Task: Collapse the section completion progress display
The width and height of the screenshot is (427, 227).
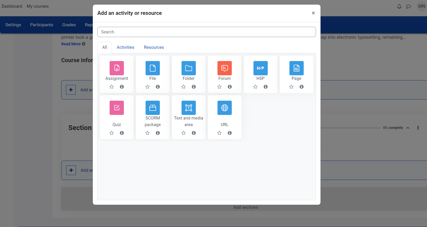Action: click(408, 128)
